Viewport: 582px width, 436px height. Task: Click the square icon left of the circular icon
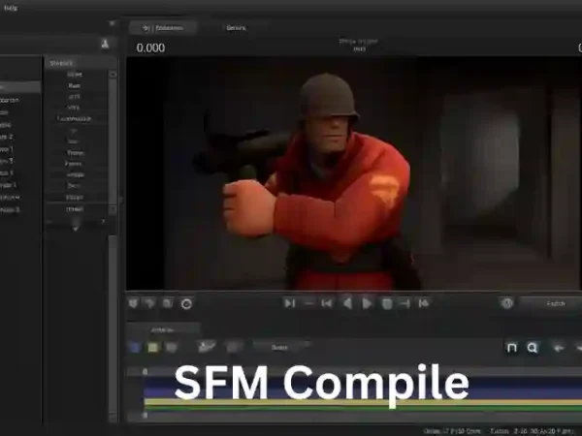[x=168, y=303]
